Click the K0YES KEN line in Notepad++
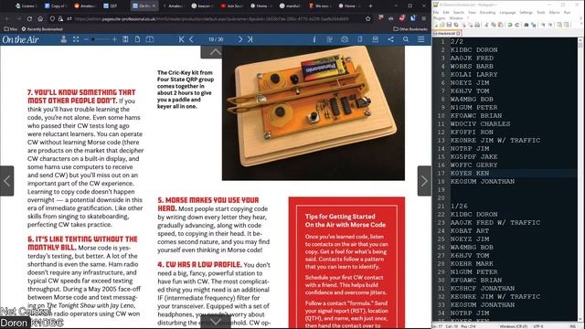Viewport: 585px width, 329px height. [469, 173]
